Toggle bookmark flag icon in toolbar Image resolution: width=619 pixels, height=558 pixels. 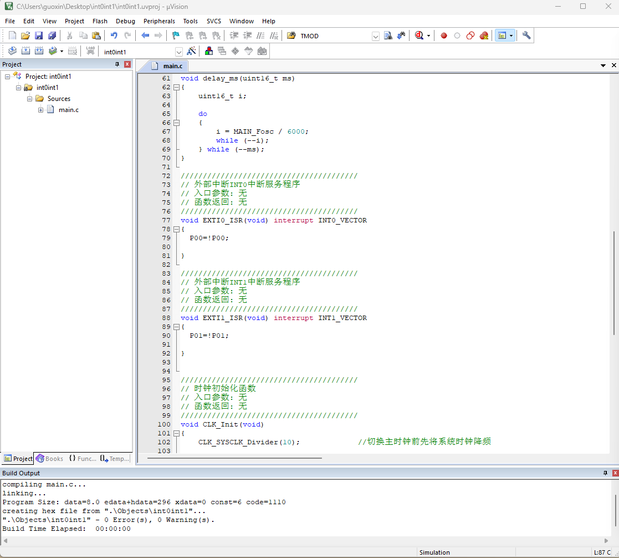point(176,35)
